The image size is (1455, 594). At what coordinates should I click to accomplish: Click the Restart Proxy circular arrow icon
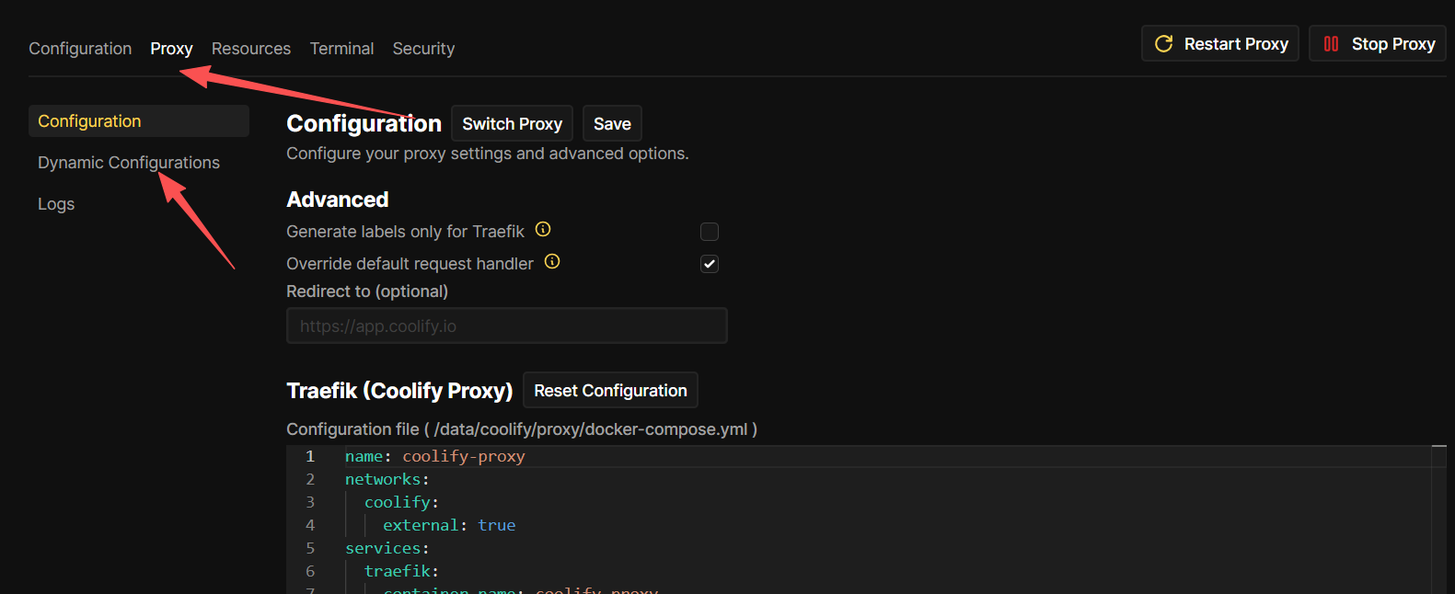[1163, 44]
